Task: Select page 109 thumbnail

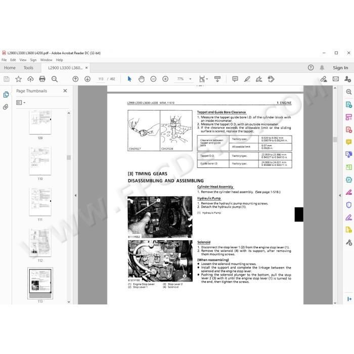Action: click(x=40, y=122)
